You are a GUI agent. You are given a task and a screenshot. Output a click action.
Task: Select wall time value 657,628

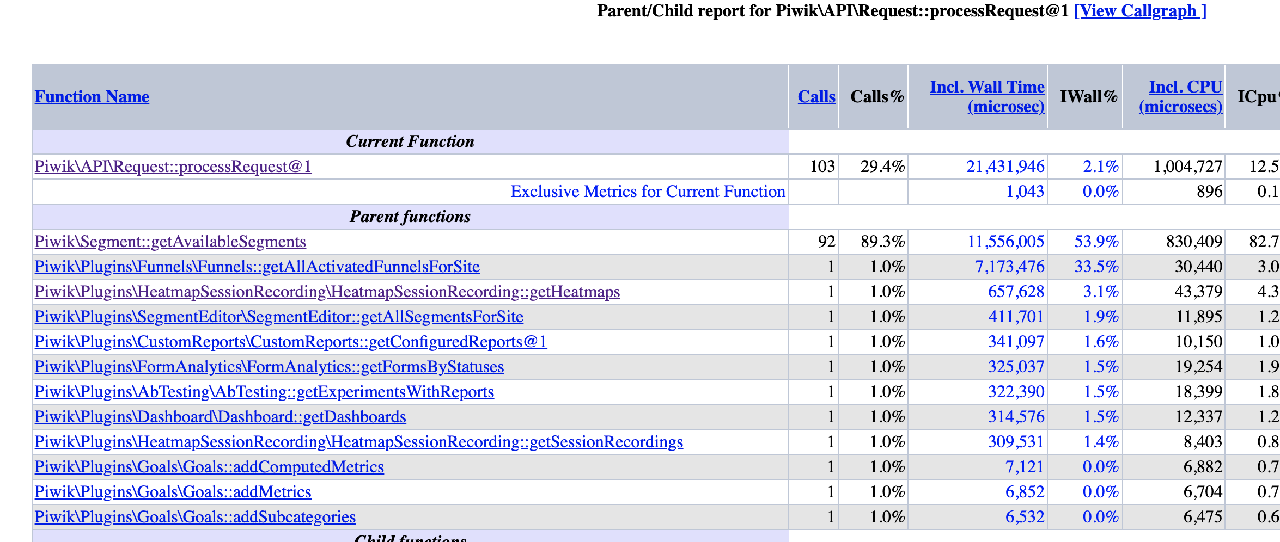pyautogui.click(x=1016, y=292)
